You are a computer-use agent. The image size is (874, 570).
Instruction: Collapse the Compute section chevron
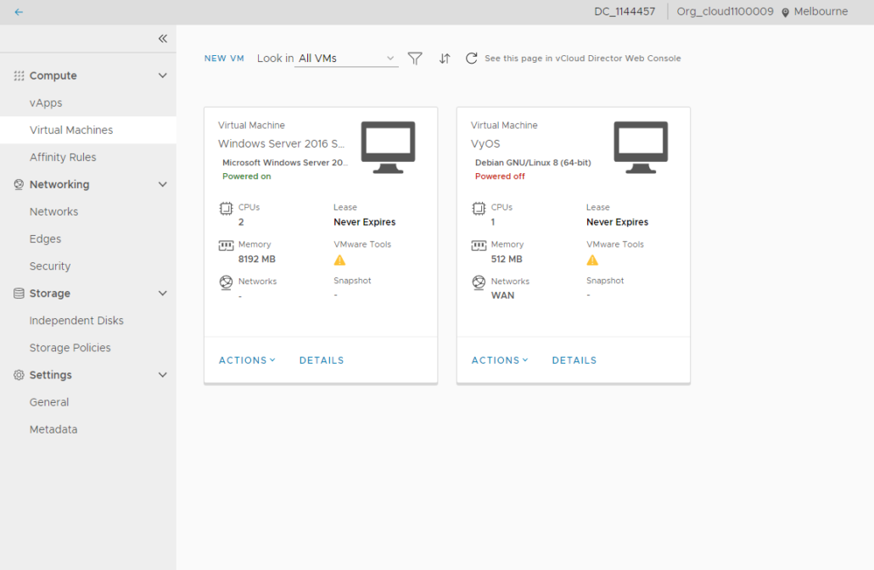pyautogui.click(x=163, y=75)
